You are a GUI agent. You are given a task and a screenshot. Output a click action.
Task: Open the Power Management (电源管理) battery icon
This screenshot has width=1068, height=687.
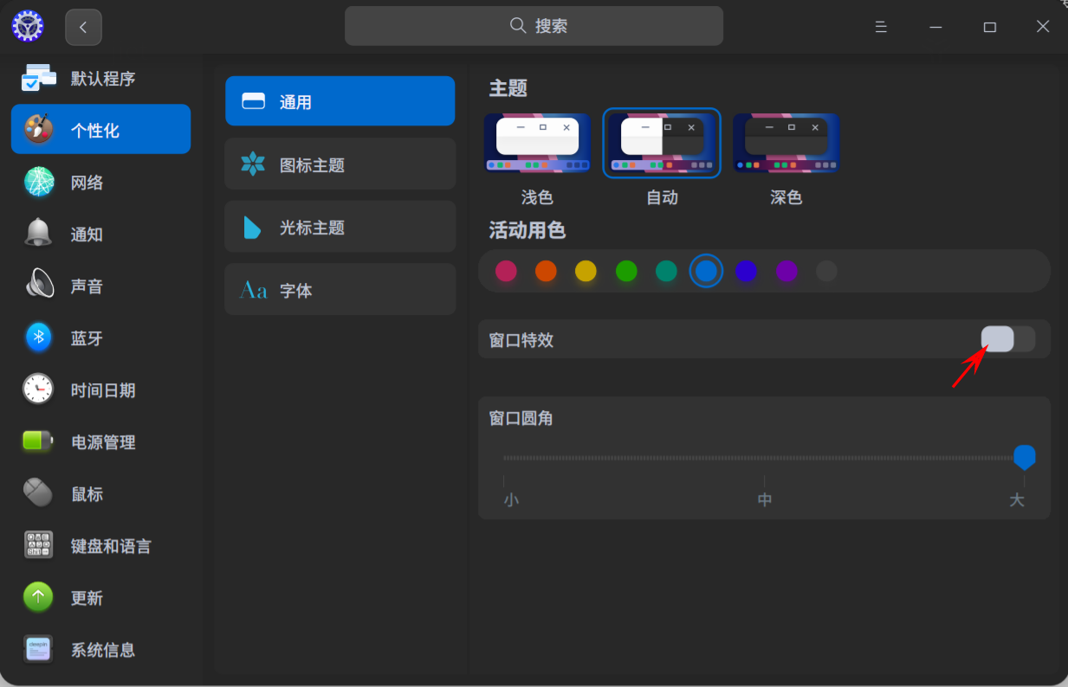pyautogui.click(x=39, y=441)
